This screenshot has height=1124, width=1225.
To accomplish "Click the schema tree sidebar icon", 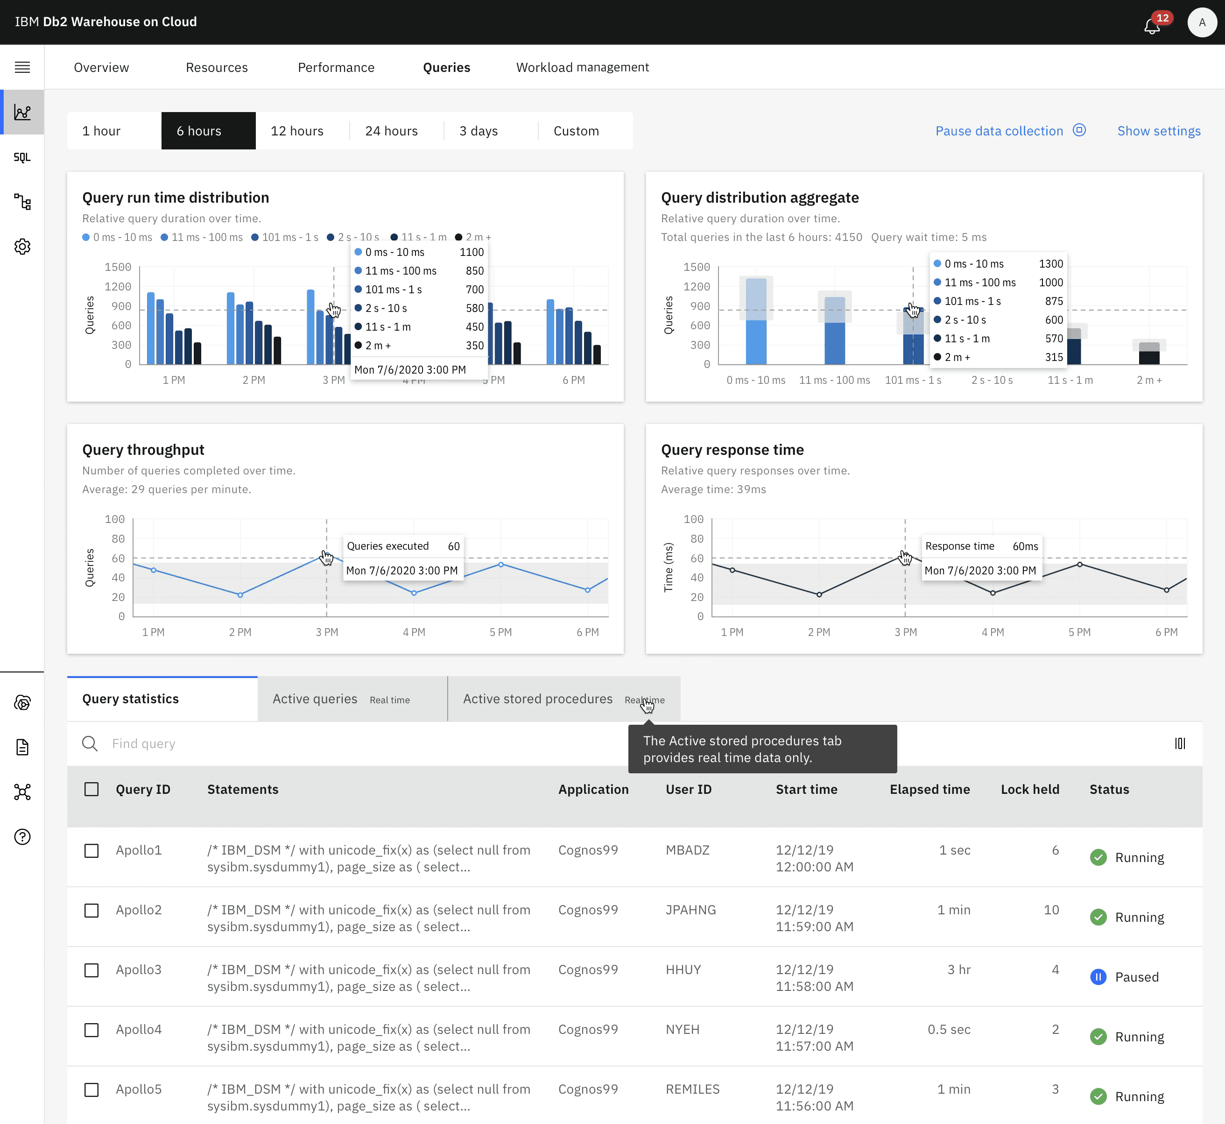I will pyautogui.click(x=22, y=202).
